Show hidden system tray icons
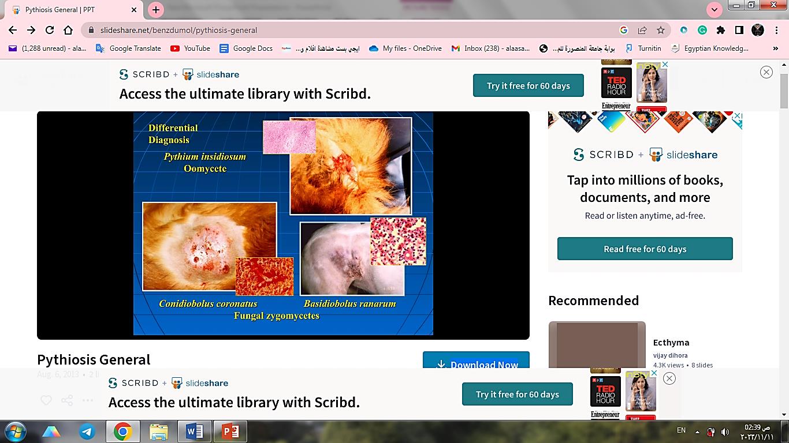The image size is (789, 443). coord(697,431)
